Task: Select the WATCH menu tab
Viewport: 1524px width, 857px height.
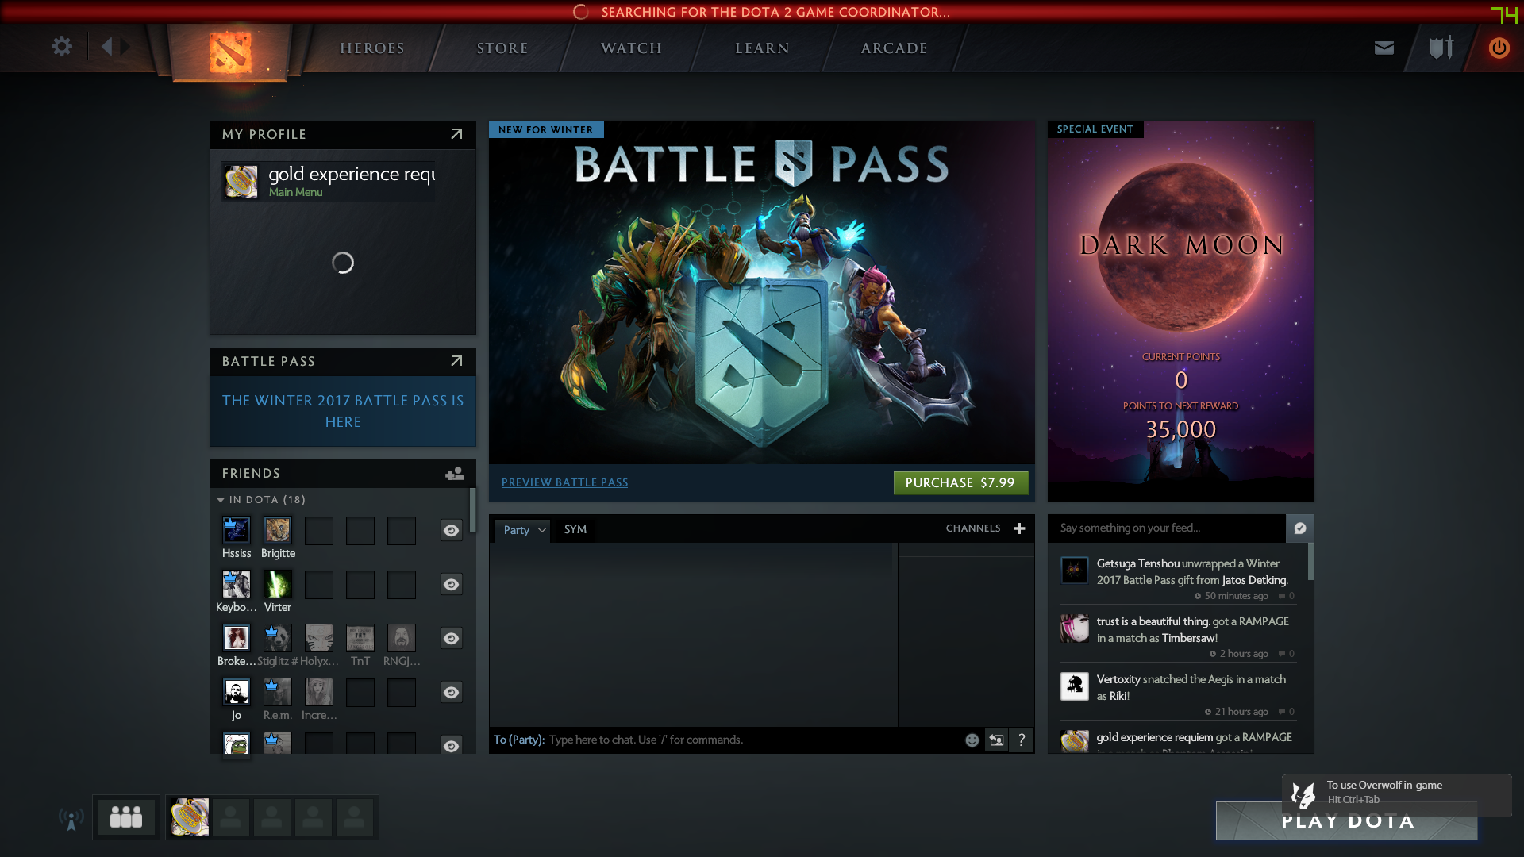Action: pos(632,47)
